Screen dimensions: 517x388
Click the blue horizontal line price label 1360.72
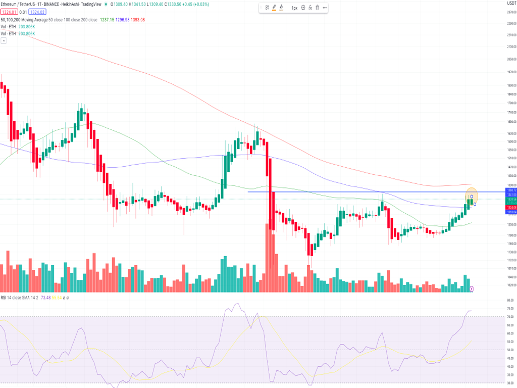(x=510, y=190)
